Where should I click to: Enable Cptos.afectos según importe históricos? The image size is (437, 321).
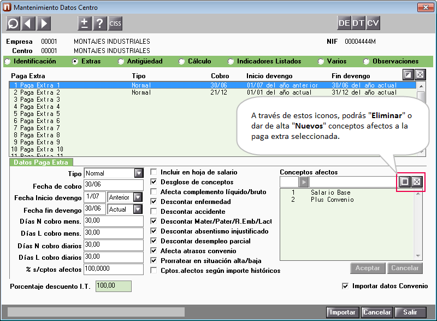[x=153, y=270]
